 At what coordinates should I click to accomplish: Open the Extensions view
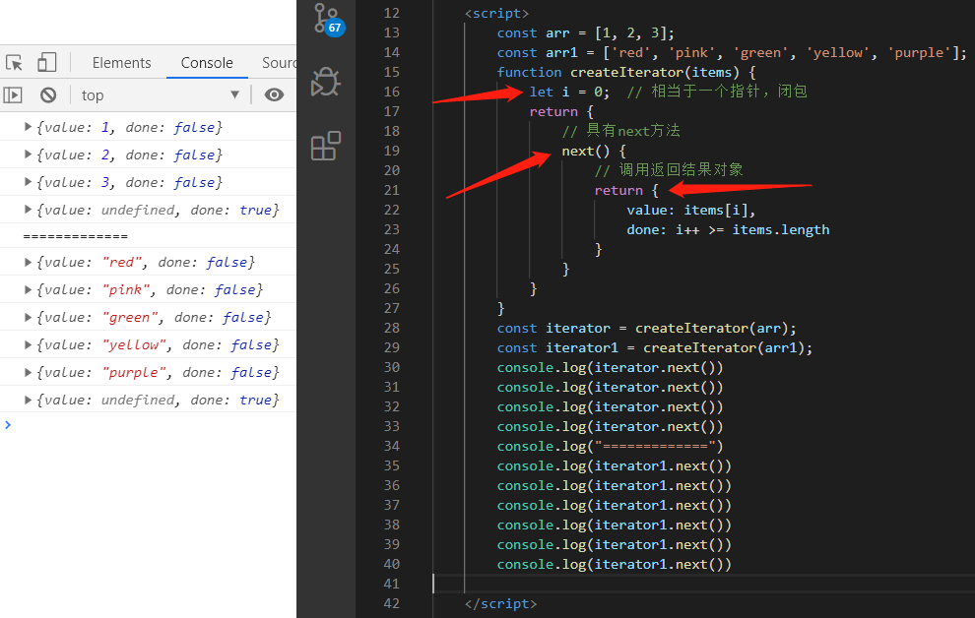coord(326,146)
